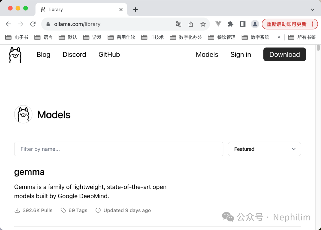Open the three-dot Chrome menu
This screenshot has width=321, height=230.
pos(313,24)
